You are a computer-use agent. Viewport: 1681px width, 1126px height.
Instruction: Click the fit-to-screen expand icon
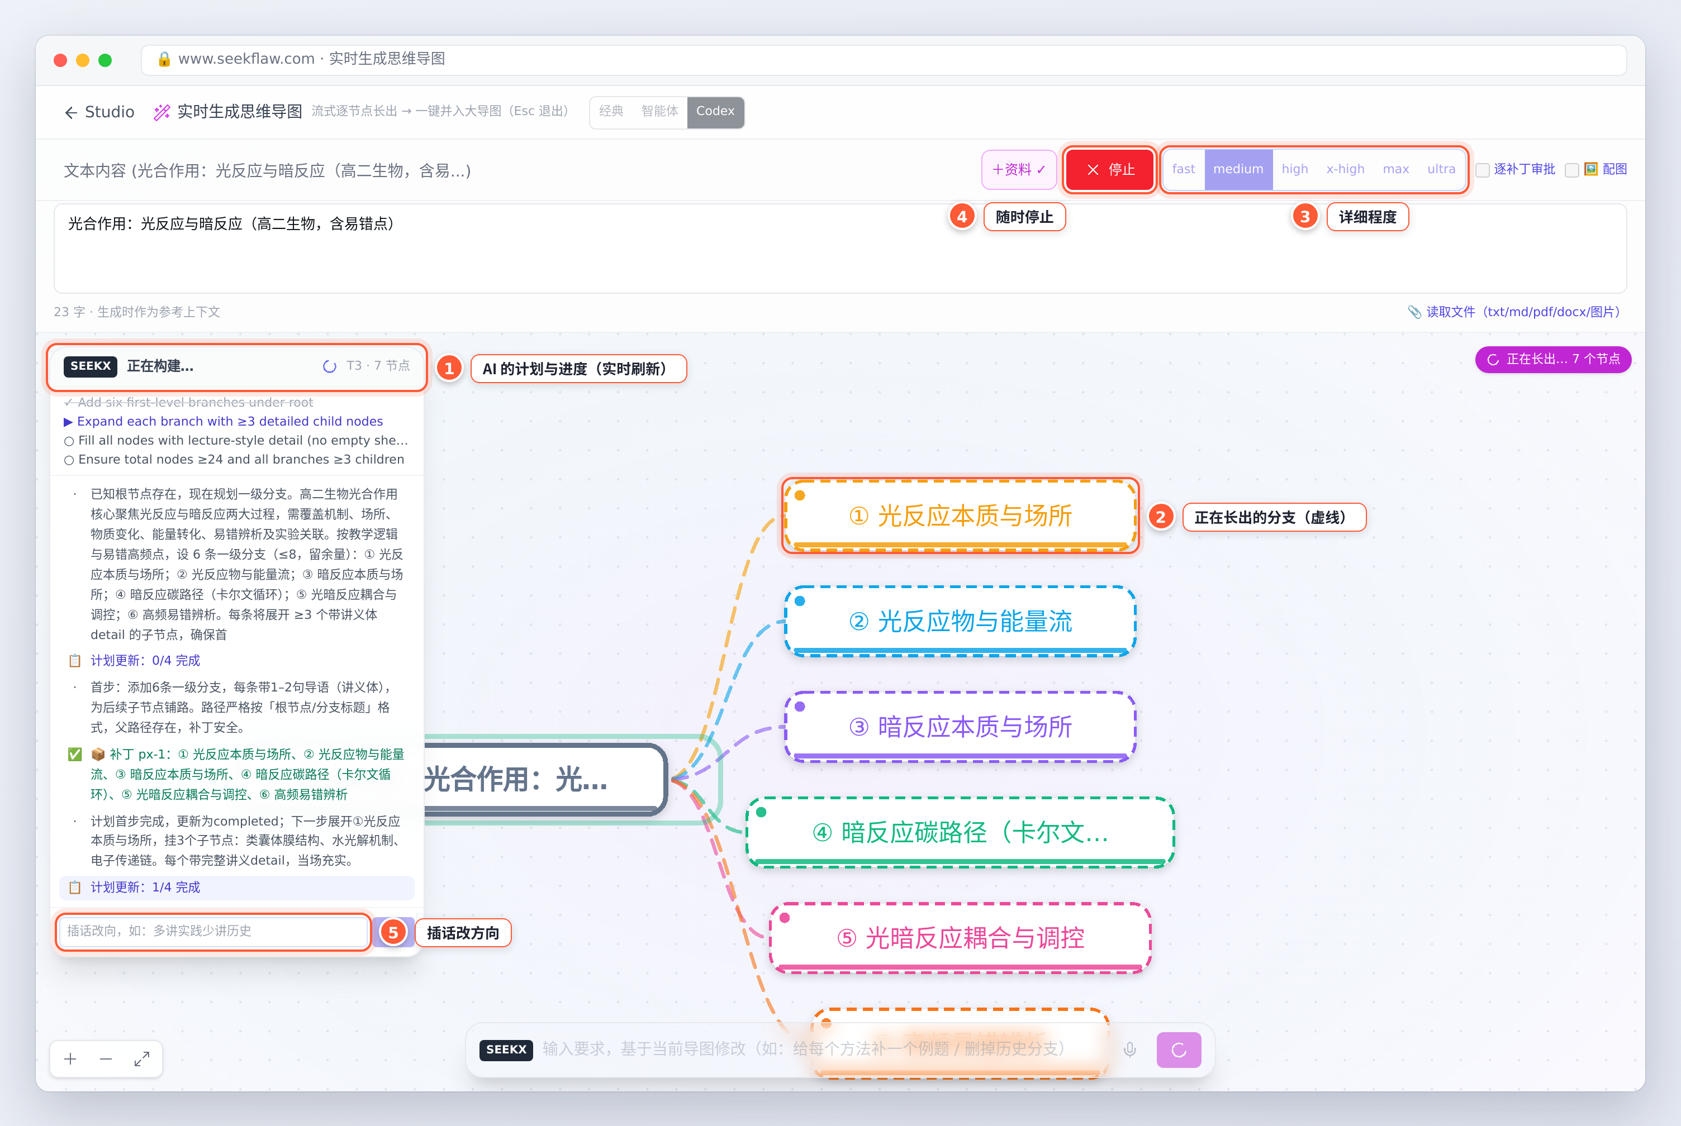point(141,1058)
